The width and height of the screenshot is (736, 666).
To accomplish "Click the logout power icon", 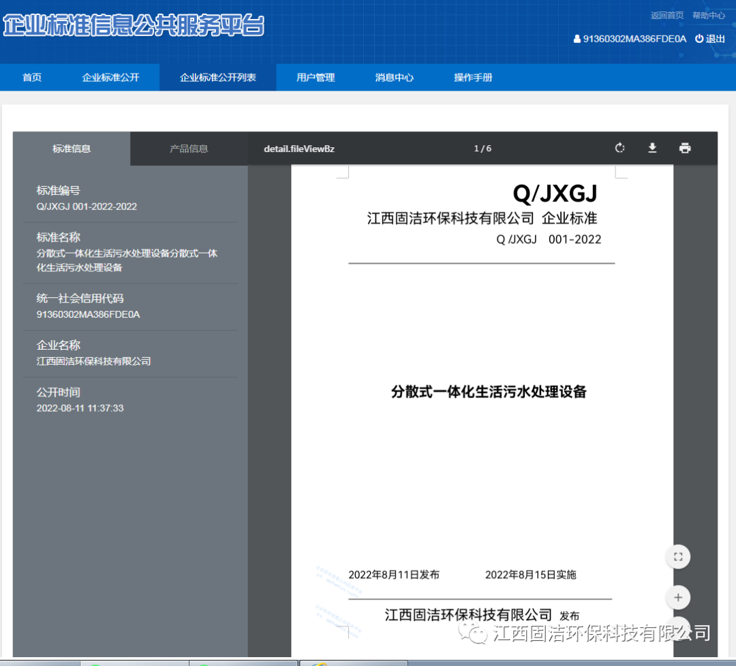I will pos(699,38).
